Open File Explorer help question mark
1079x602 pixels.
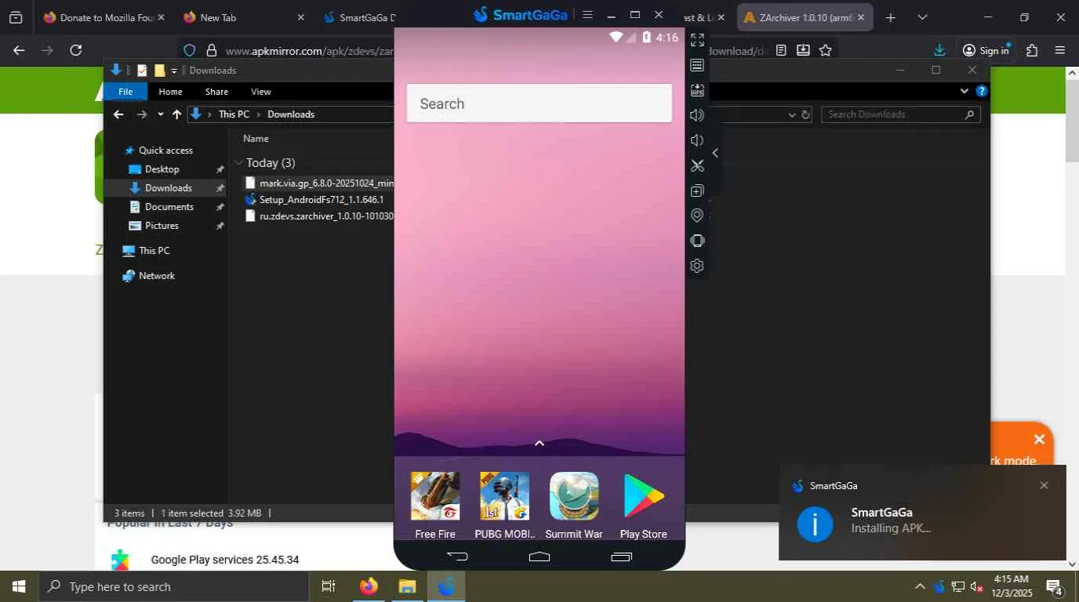tap(981, 92)
